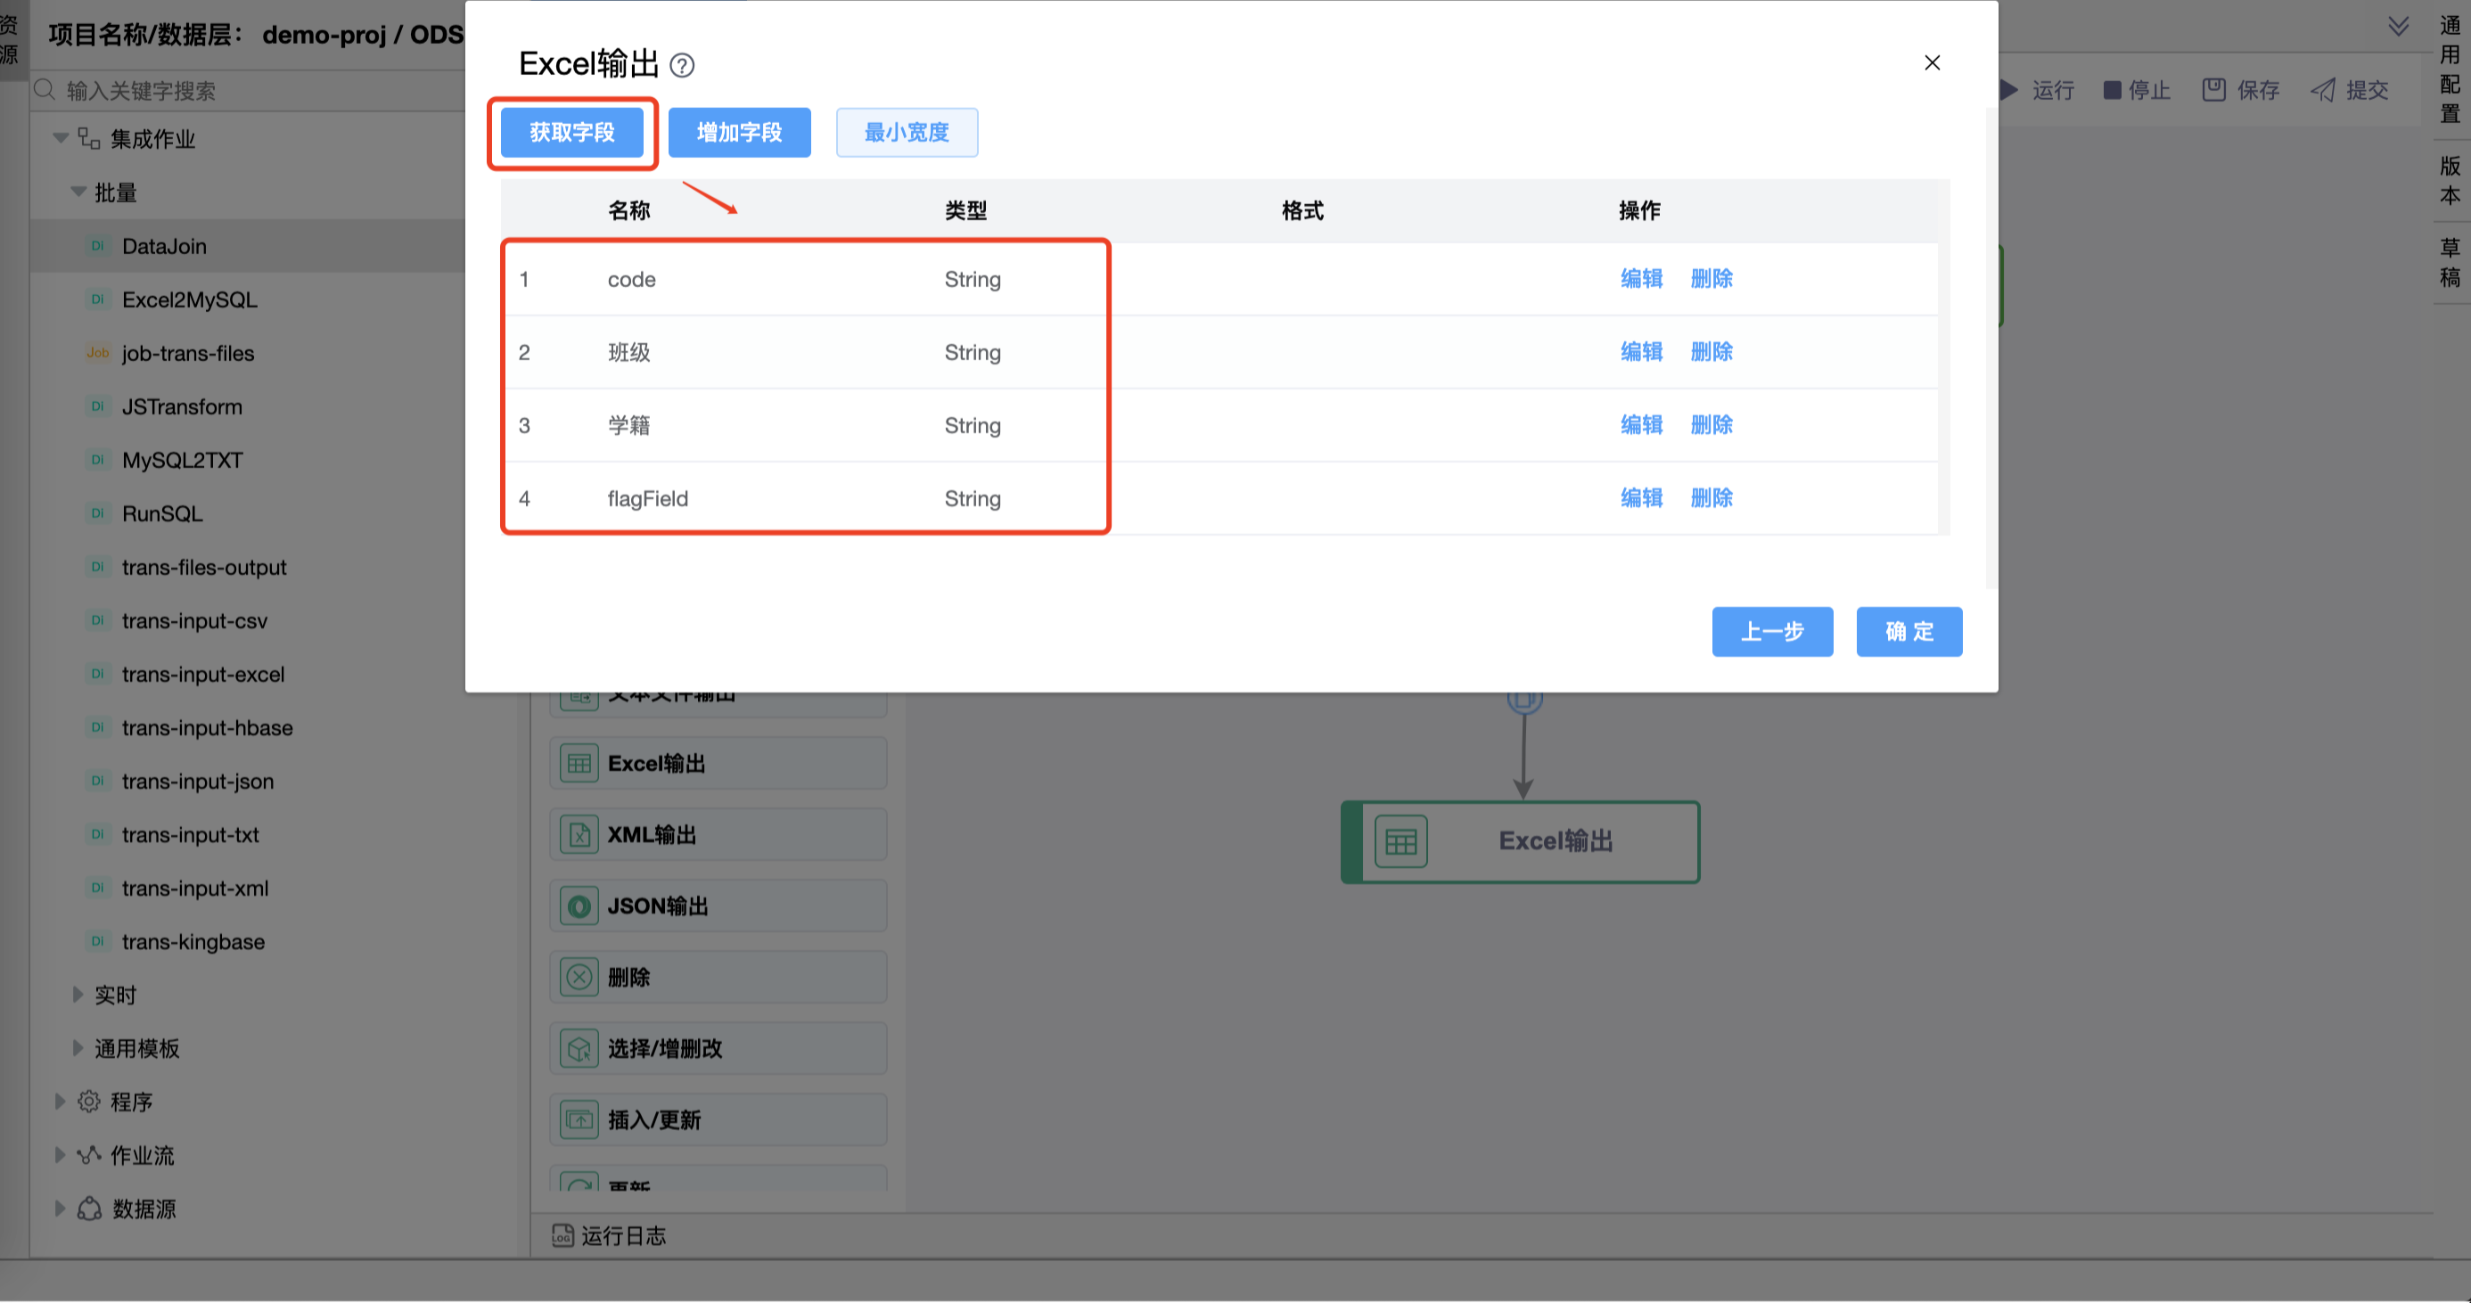Click 删除 link for the flagField row
This screenshot has height=1303, width=2471.
point(1712,498)
